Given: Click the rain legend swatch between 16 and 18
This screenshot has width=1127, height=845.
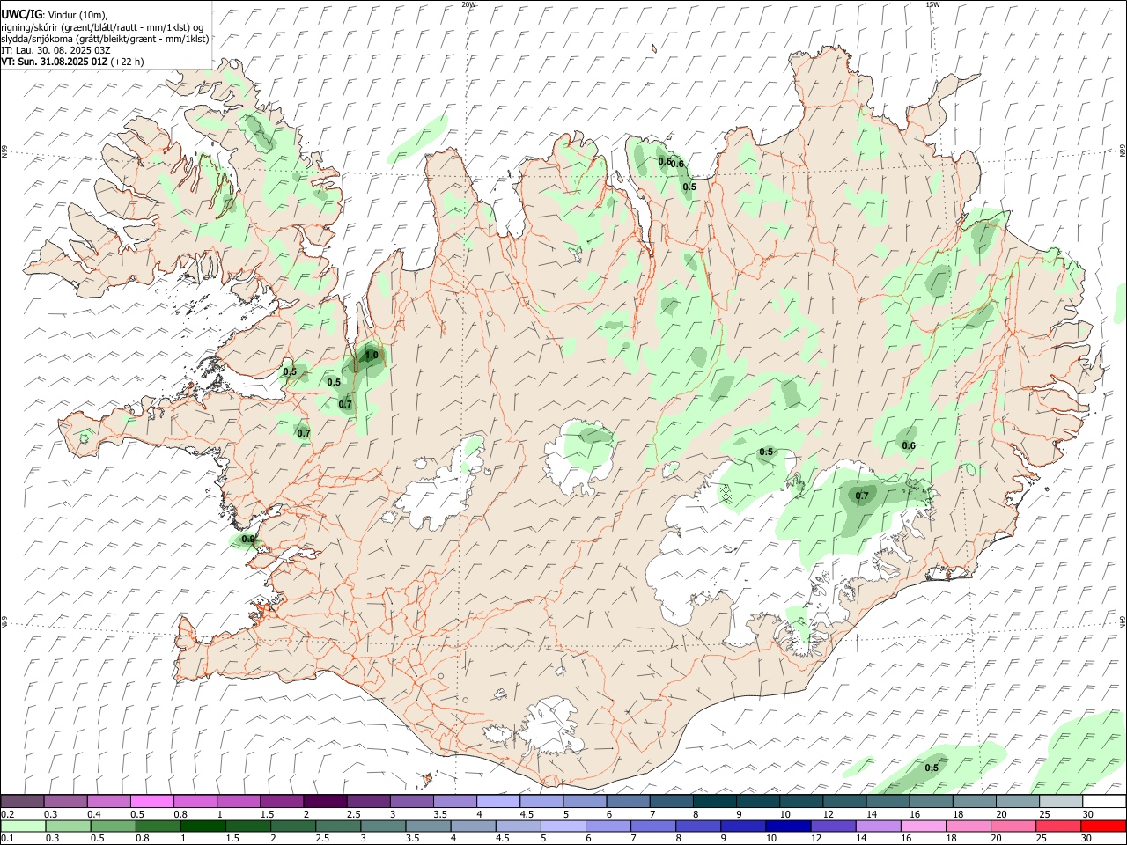Looking at the screenshot, I should pos(923,827).
